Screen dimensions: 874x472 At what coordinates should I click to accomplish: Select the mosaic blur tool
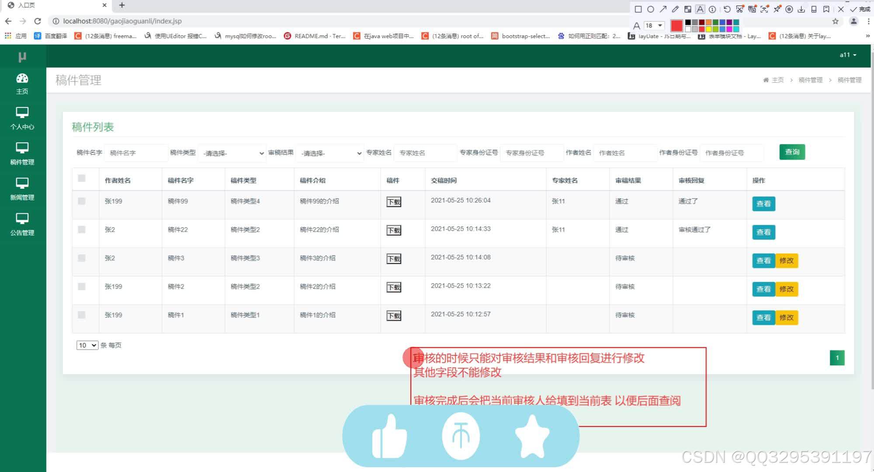tap(688, 9)
